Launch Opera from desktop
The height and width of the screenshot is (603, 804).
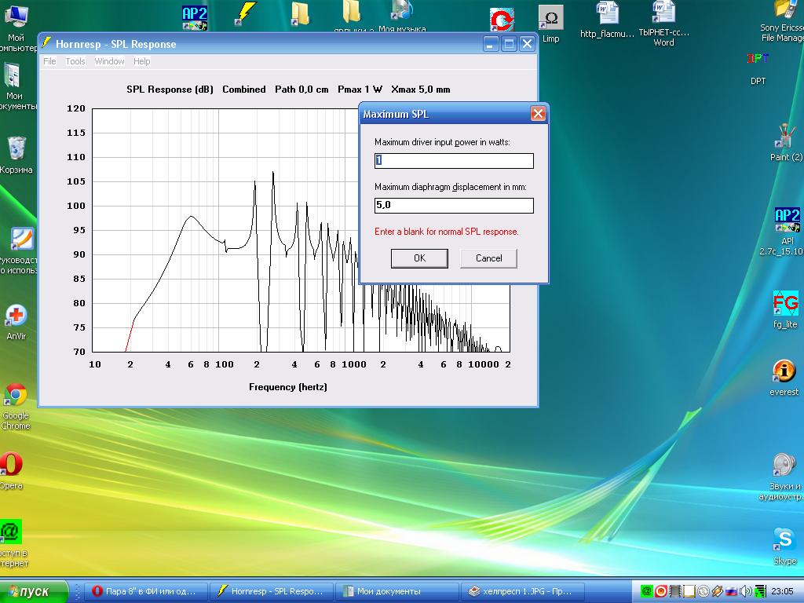click(x=11, y=470)
